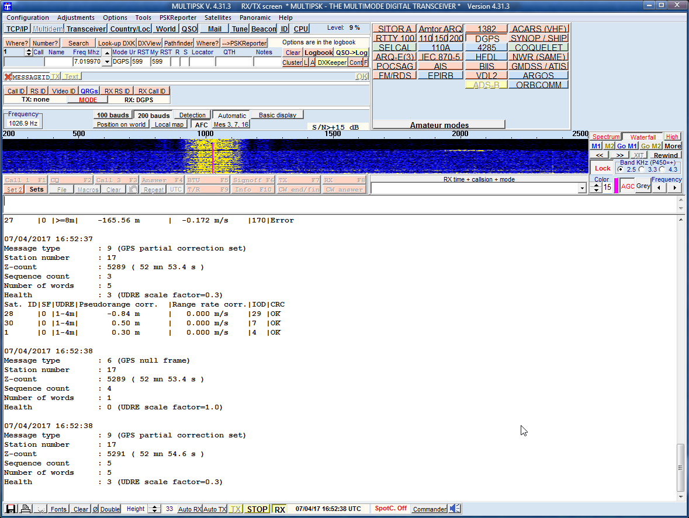Toggle the AGC button
The height and width of the screenshot is (518, 689).
coord(628,186)
